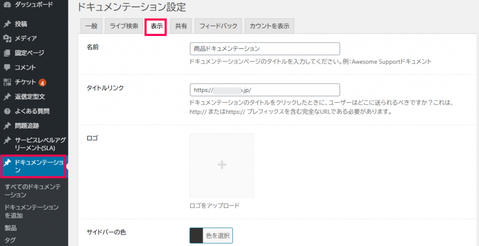This screenshot has width=479, height=246.
Task: Select the ドキュメンテーション sidebar menu
Action: tap(33, 166)
